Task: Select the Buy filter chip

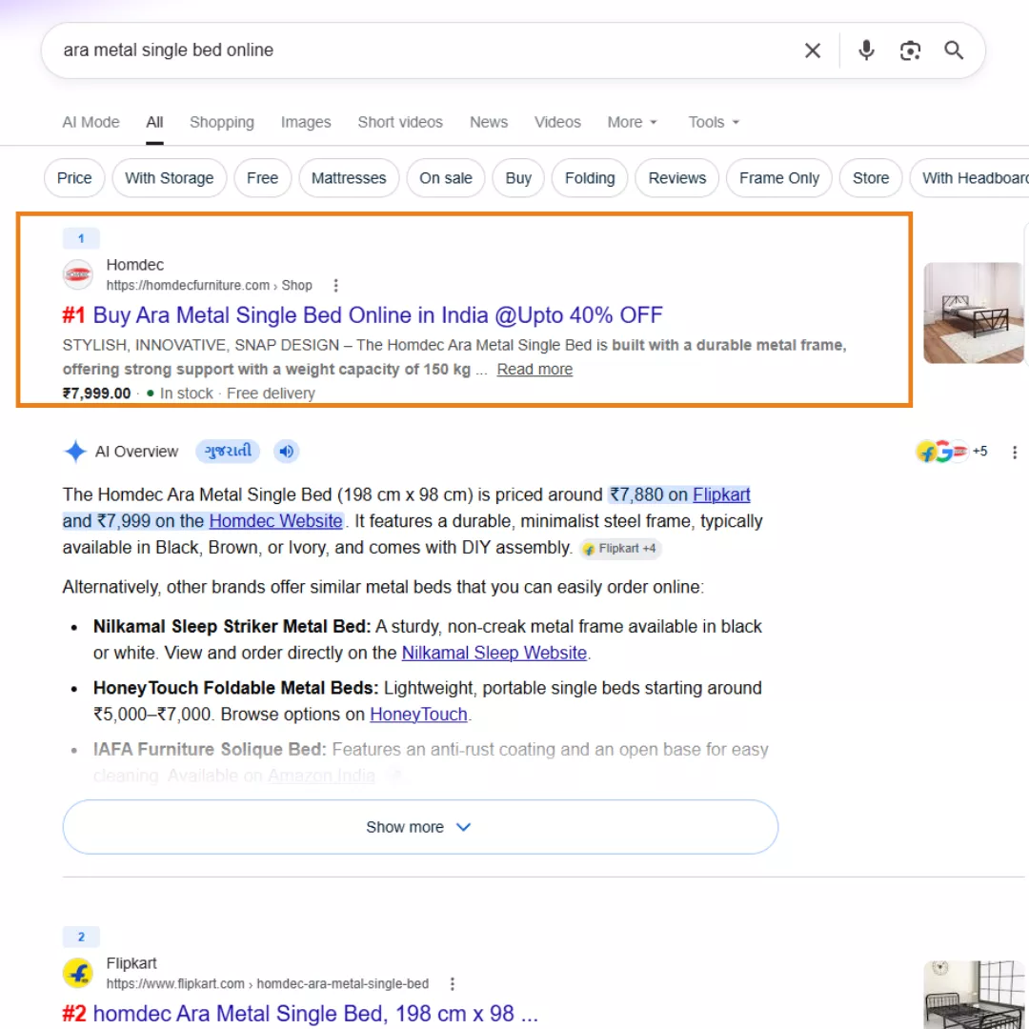Action: (x=518, y=178)
